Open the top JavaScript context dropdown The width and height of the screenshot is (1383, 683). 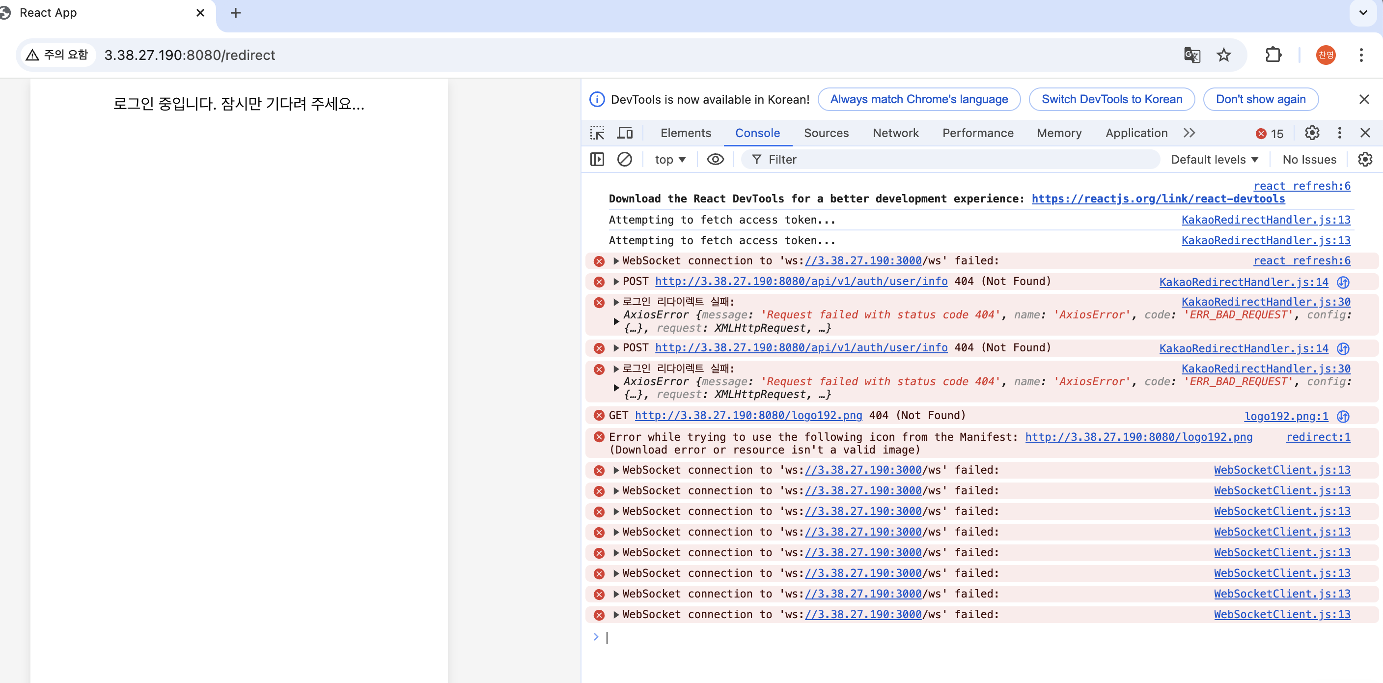pyautogui.click(x=670, y=160)
